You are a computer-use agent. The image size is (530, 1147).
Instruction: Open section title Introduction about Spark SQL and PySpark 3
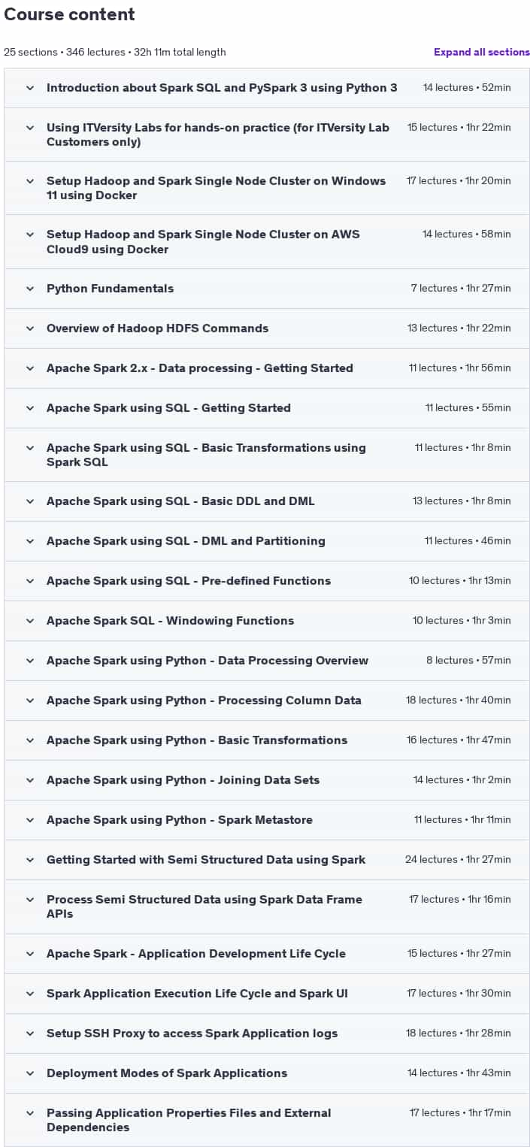click(222, 88)
